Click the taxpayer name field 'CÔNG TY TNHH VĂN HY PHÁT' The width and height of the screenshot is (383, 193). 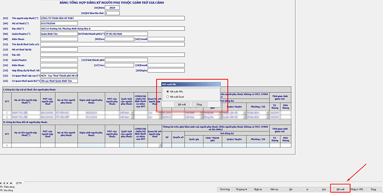click(x=112, y=18)
